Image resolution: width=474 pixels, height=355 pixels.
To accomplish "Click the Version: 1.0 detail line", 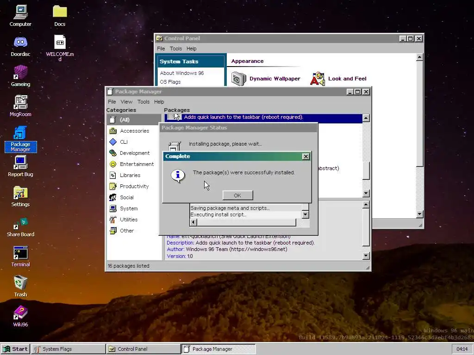I will tap(180, 256).
